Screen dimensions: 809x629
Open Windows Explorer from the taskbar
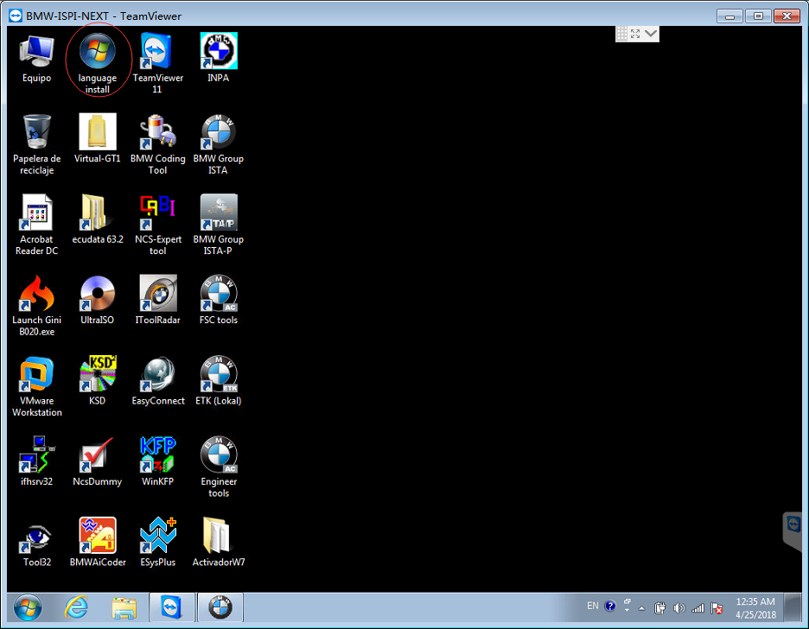[x=124, y=608]
